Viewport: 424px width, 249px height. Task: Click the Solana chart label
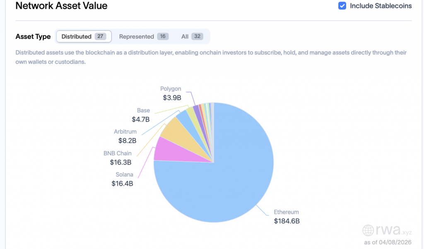(124, 175)
